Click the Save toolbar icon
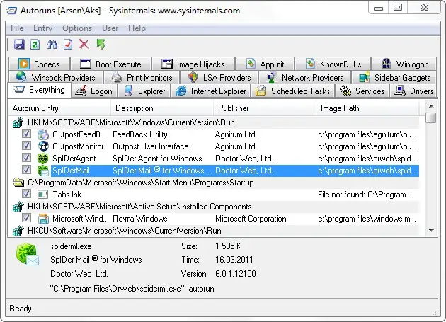 pyautogui.click(x=19, y=45)
